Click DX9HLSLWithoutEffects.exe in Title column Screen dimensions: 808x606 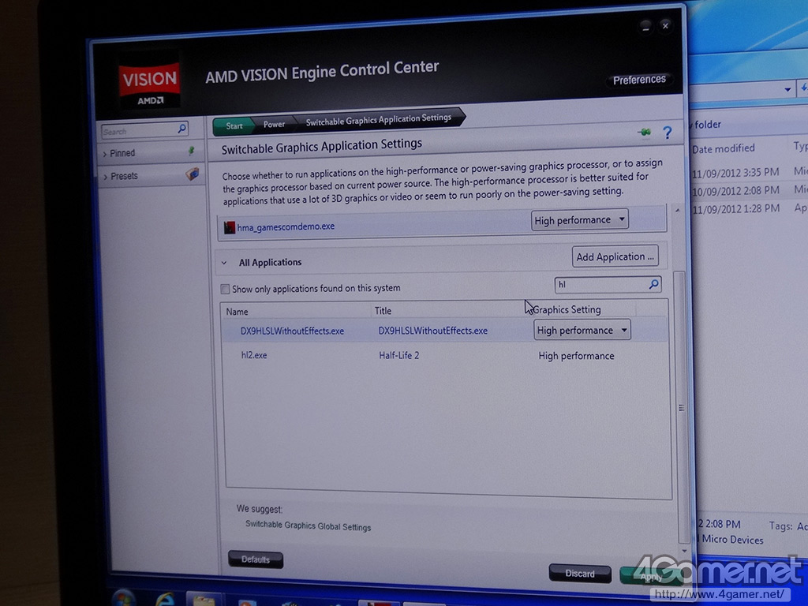pos(433,331)
